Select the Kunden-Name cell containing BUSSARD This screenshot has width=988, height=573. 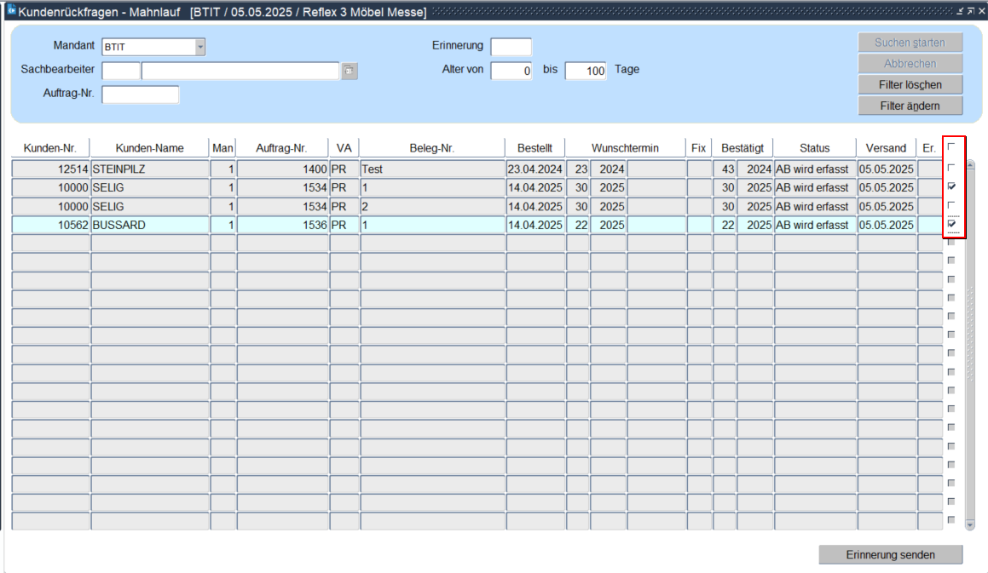[149, 225]
